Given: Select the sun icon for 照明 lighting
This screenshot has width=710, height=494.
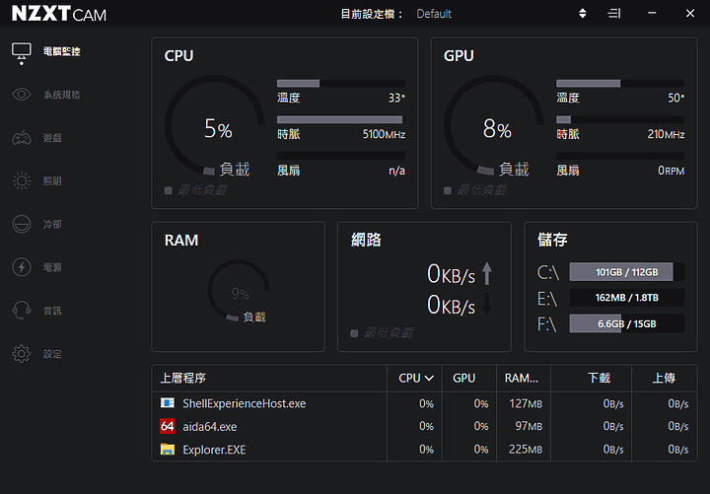Looking at the screenshot, I should click(x=22, y=181).
